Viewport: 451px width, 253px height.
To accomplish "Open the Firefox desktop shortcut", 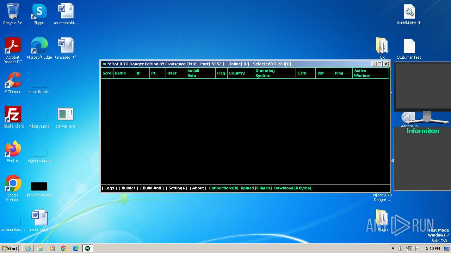I will (13, 152).
